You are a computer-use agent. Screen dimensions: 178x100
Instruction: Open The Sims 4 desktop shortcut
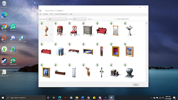4,50
